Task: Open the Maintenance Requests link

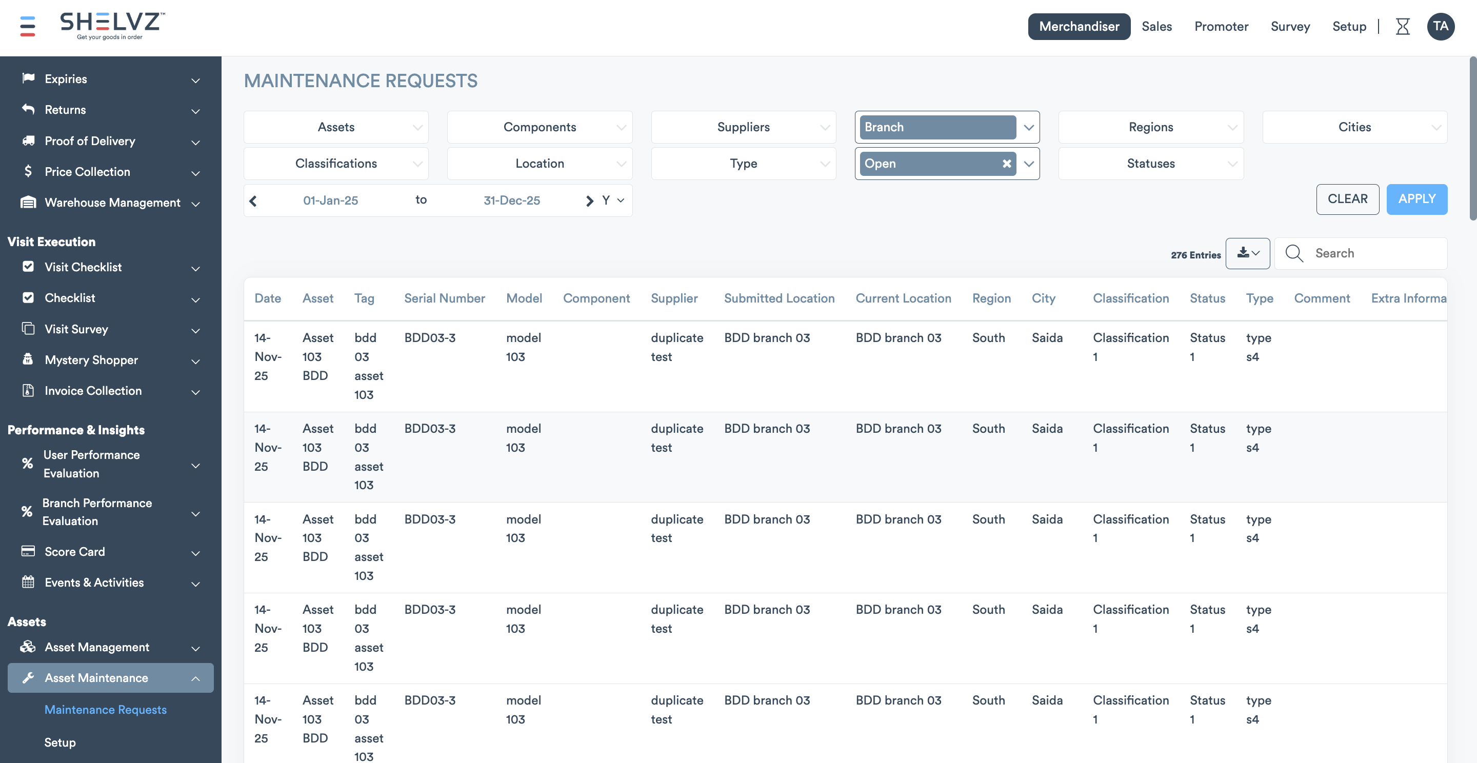Action: point(105,709)
